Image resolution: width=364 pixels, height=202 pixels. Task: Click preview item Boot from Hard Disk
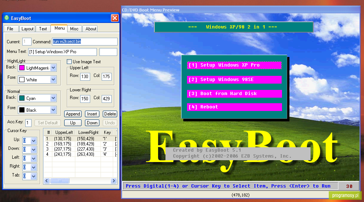pos(234,94)
